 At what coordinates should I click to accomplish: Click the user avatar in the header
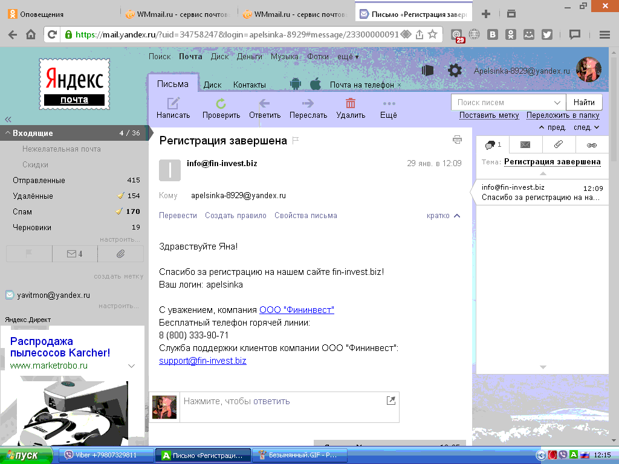pyautogui.click(x=589, y=69)
